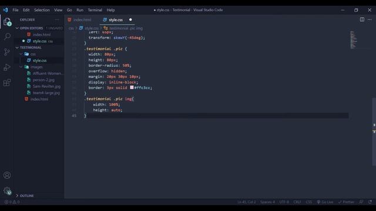Click the 'border-radius: 50%;' code line
This screenshot has width=376, height=211.
(110, 65)
